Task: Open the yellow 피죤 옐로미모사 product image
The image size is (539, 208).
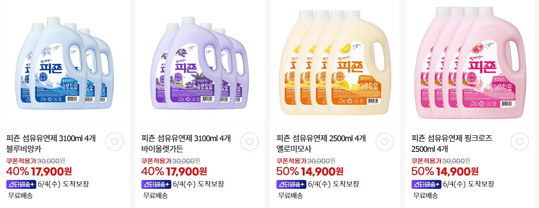Action: [x=335, y=64]
